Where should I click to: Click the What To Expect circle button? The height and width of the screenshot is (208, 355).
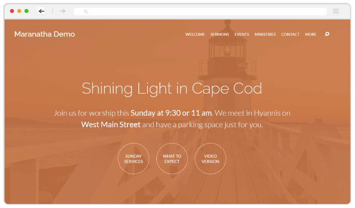(172, 158)
